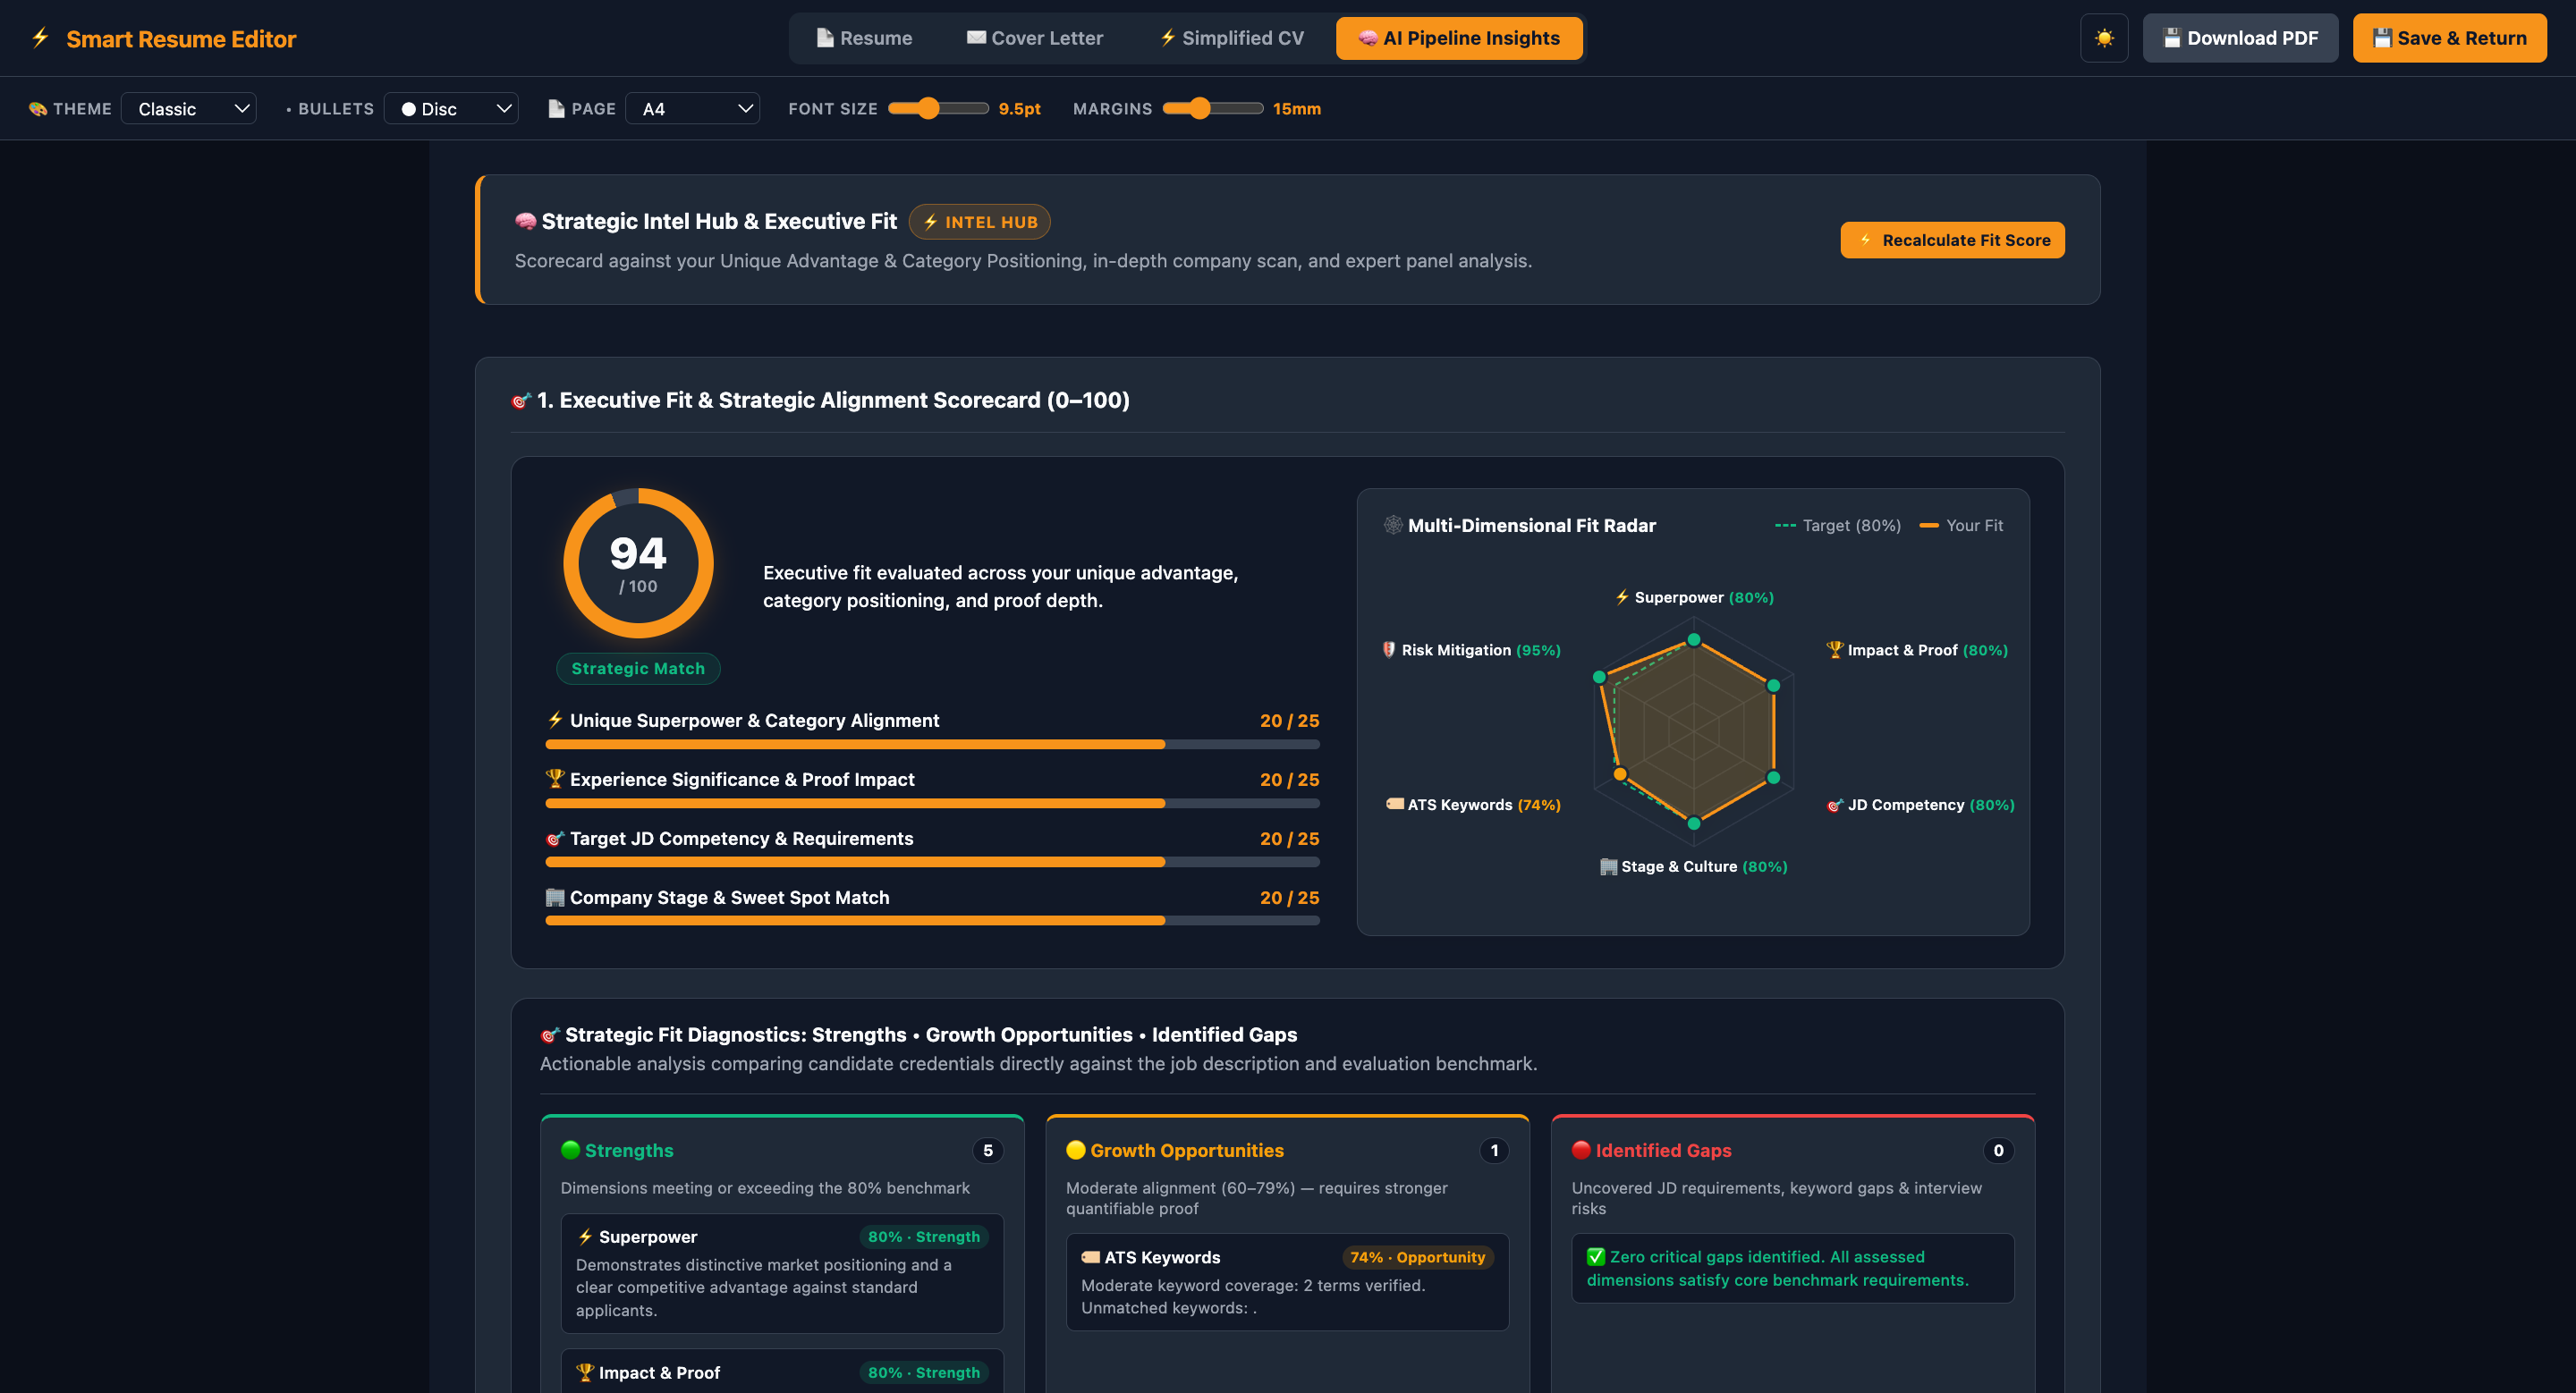Screen dimensions: 2576x1393
Task: Click the 94 / 100 score ring
Action: [638, 563]
